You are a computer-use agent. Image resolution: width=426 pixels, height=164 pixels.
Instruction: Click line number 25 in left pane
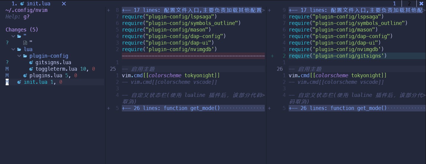point(113,69)
